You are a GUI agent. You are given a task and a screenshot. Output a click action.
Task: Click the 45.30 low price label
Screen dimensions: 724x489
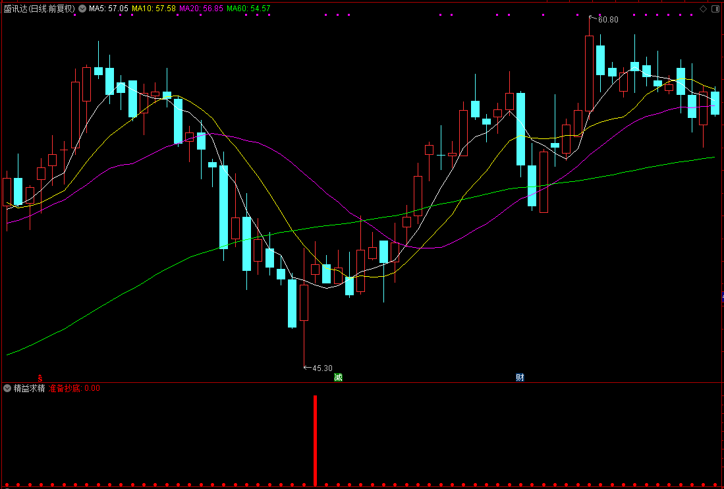pyautogui.click(x=322, y=368)
